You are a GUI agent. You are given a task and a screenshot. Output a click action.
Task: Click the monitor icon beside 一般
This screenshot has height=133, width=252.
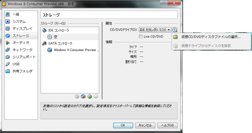point(8,14)
